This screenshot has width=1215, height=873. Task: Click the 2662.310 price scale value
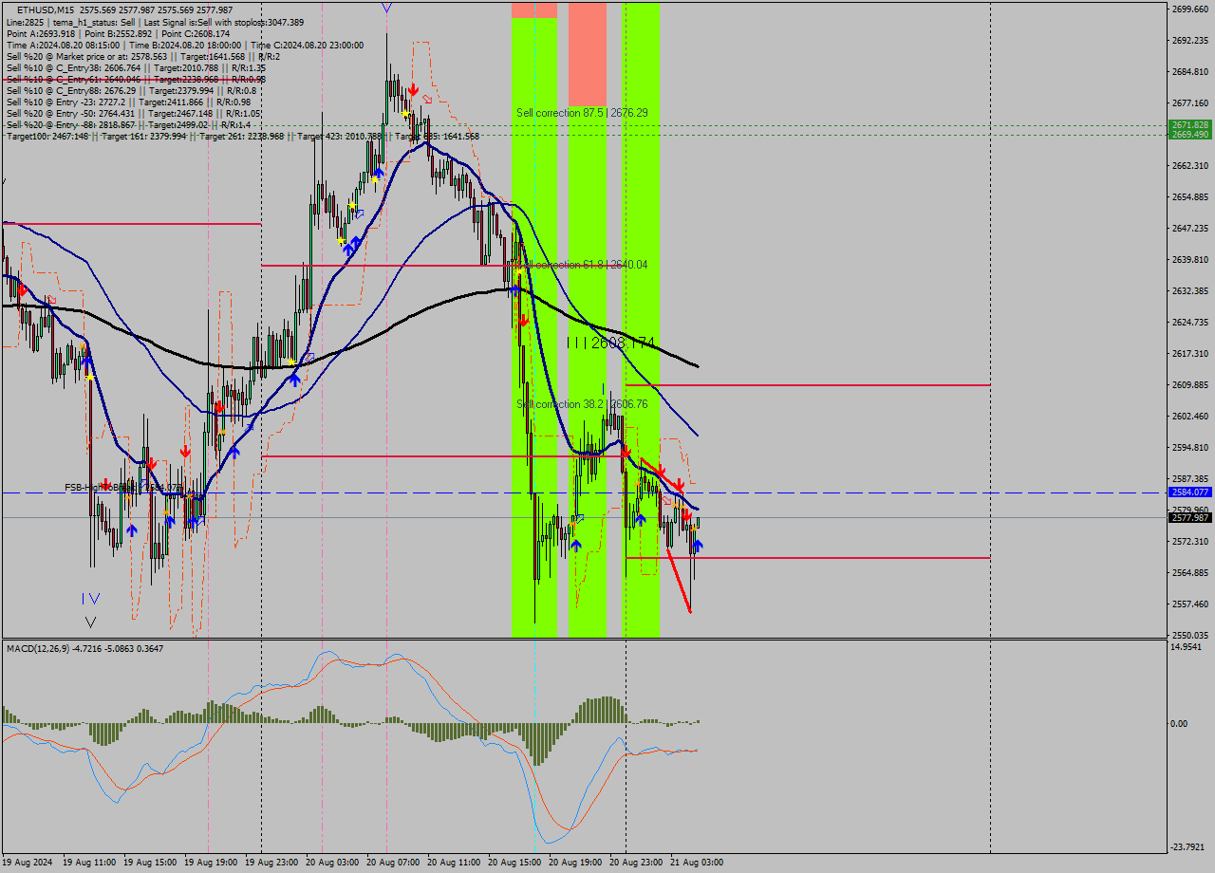(x=1189, y=166)
